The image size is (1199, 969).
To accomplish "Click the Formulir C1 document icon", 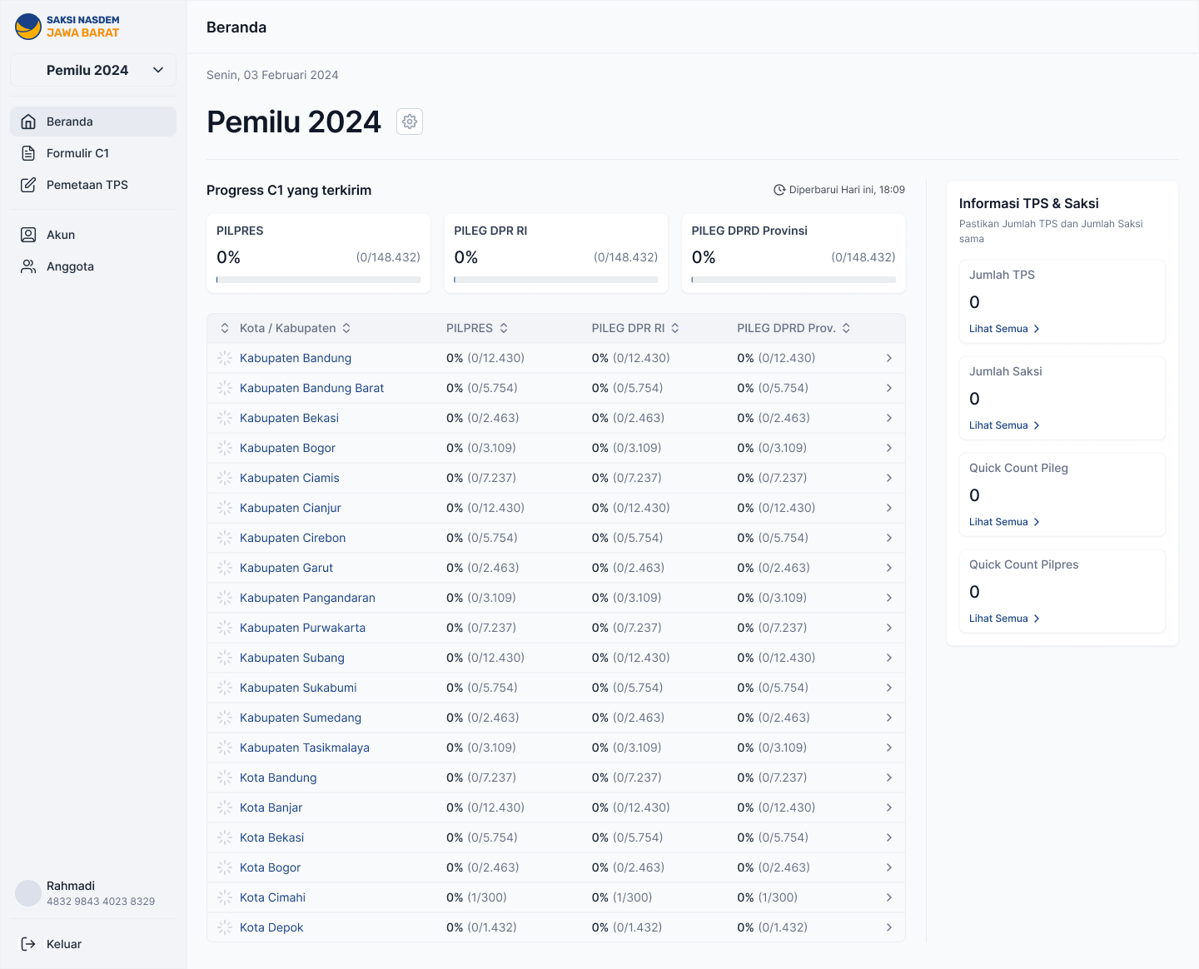I will tap(28, 153).
